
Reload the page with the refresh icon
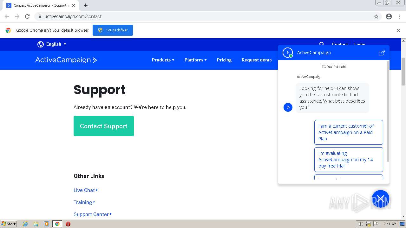coord(27,16)
